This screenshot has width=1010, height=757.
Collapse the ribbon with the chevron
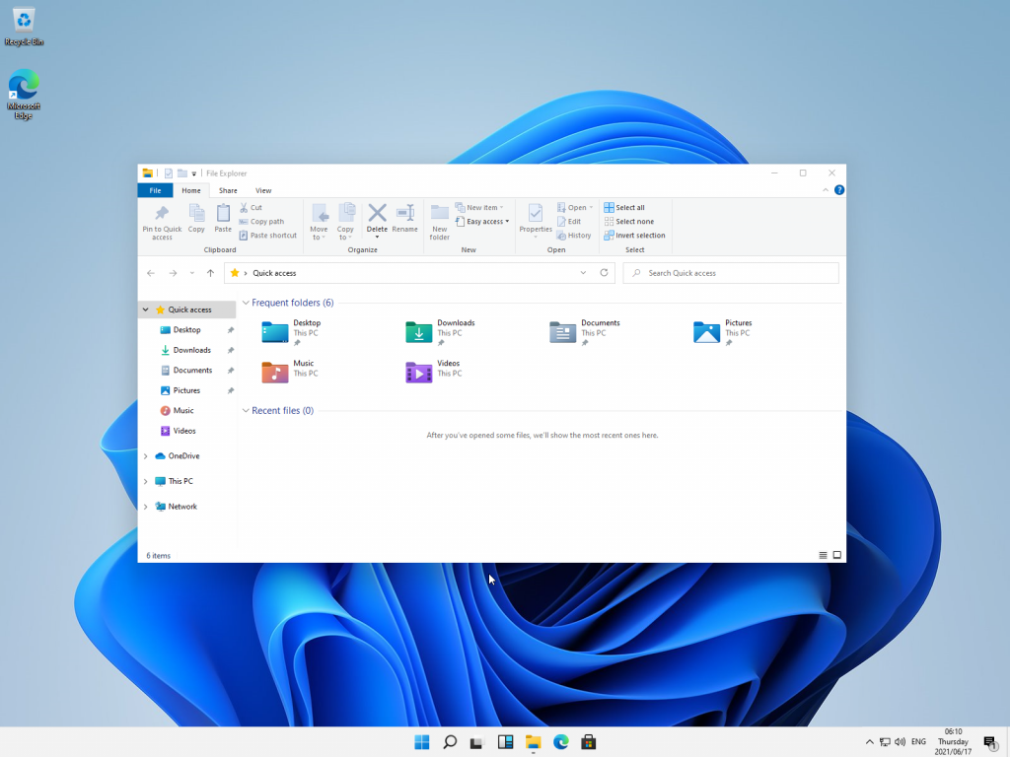(827, 190)
